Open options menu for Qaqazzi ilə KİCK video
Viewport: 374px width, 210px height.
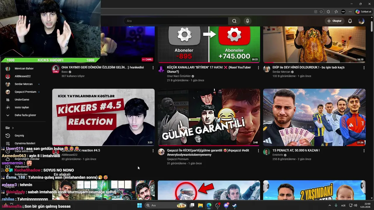pos(258,151)
